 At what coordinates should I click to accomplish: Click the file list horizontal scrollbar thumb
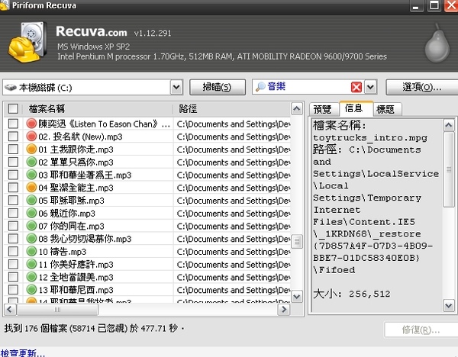(x=57, y=310)
